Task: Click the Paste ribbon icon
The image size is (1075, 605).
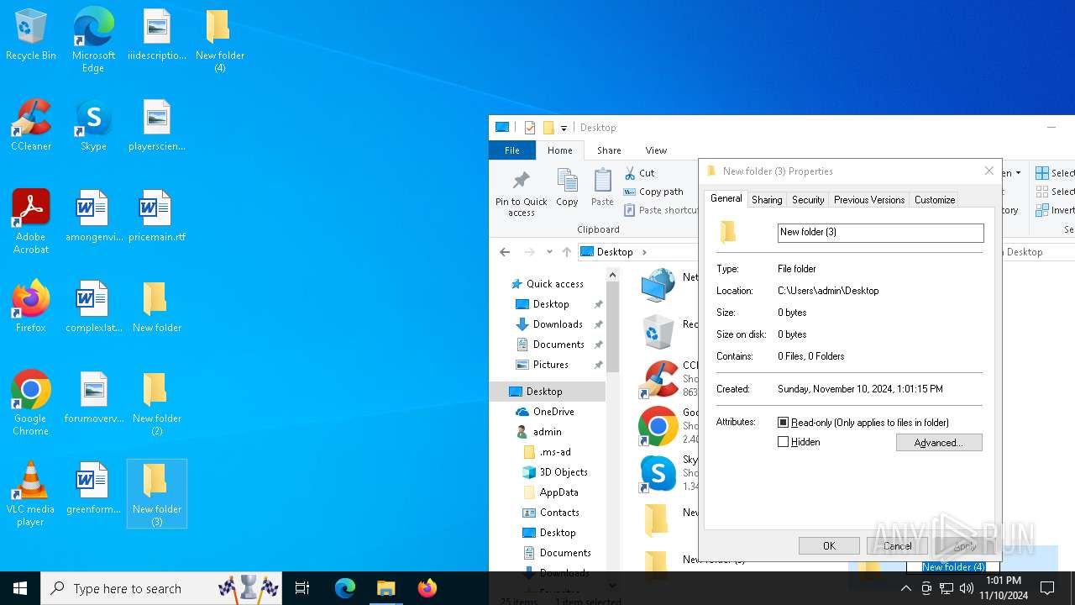Action: coord(602,188)
